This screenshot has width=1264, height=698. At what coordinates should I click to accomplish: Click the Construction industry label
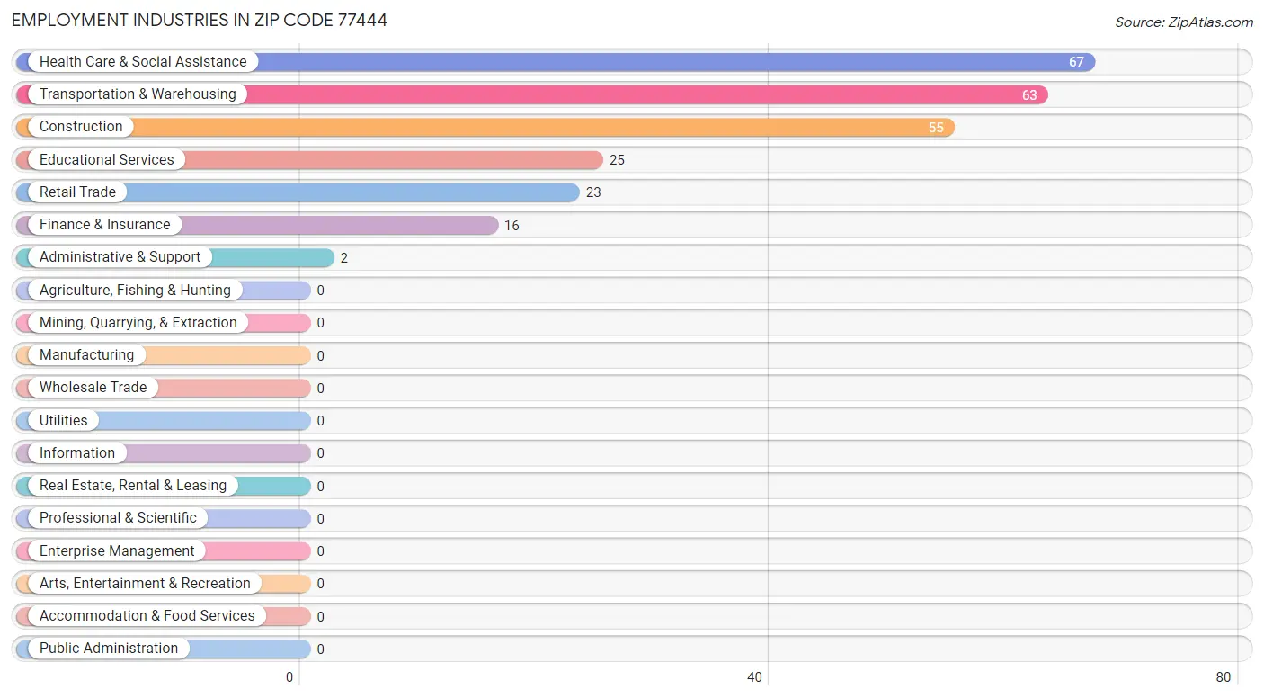click(x=81, y=126)
